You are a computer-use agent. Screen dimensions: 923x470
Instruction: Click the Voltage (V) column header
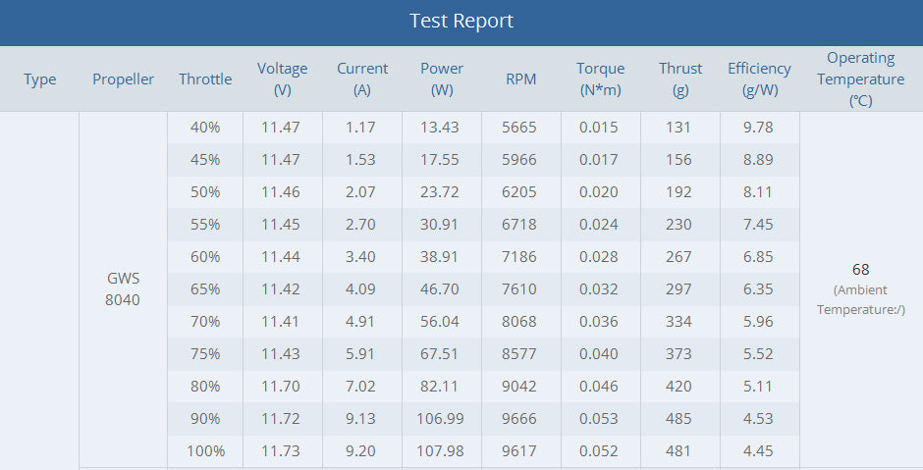point(282,78)
